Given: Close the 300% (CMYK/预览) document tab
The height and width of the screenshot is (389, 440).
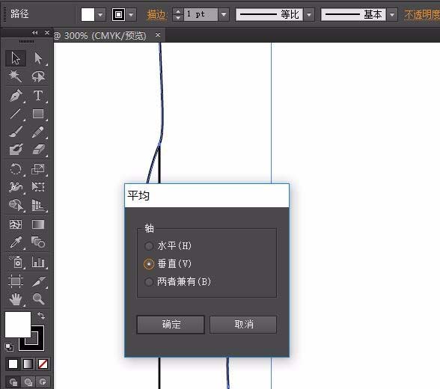Looking at the screenshot, I should pos(158,34).
